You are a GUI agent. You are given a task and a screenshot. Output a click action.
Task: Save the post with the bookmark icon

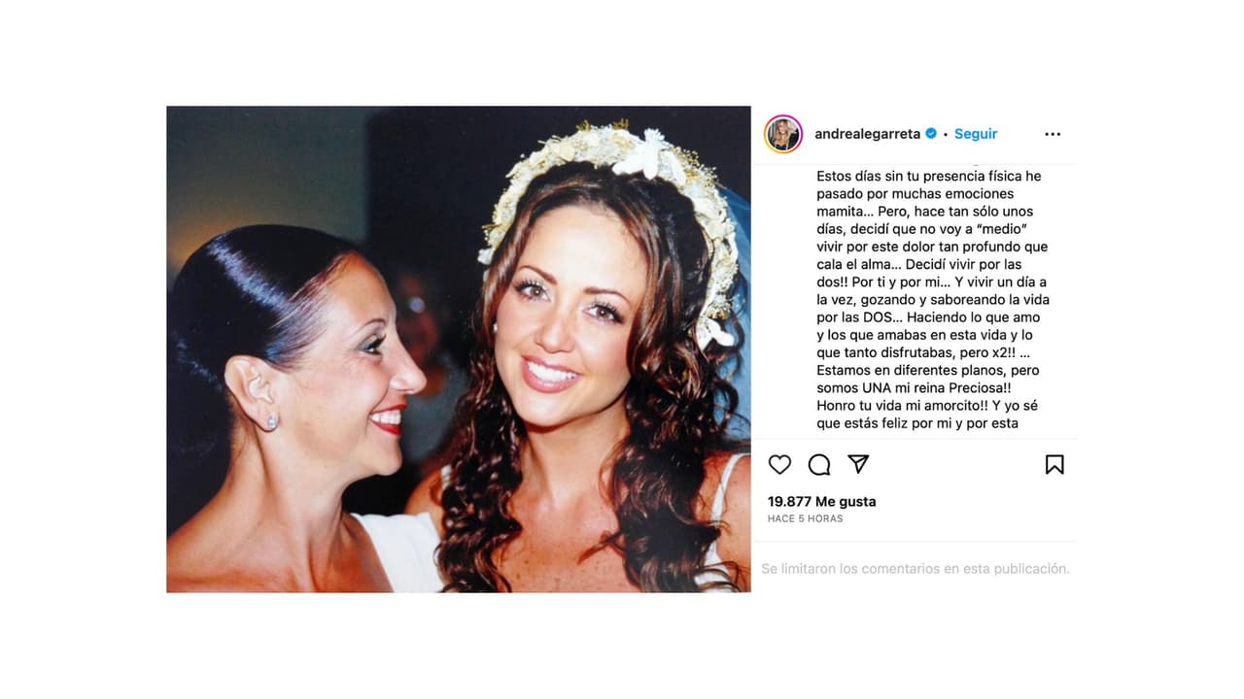[1054, 465]
